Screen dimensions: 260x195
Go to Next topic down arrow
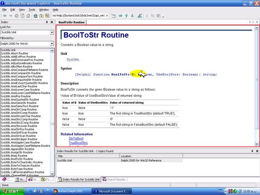pyautogui.click(x=132, y=16)
